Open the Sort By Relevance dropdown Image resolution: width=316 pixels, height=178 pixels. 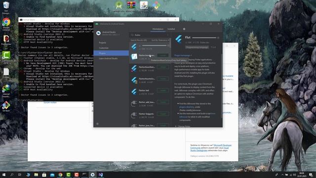160,40
